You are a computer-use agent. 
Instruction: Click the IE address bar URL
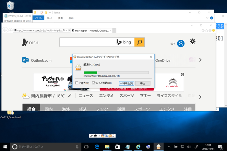pyautogui.click(x=39, y=30)
